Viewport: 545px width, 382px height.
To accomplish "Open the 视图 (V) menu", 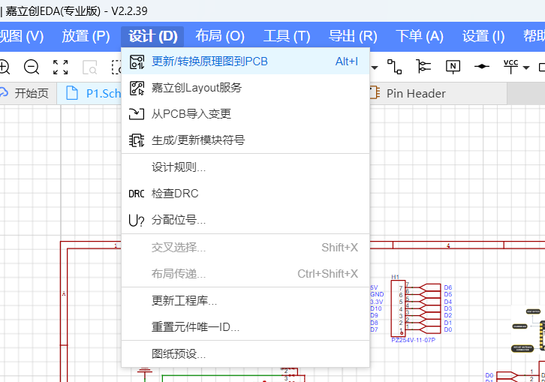I will [x=21, y=36].
